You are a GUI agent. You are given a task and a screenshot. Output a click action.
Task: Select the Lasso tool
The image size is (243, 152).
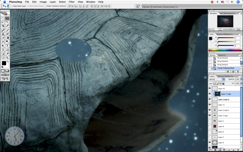pos(3,22)
